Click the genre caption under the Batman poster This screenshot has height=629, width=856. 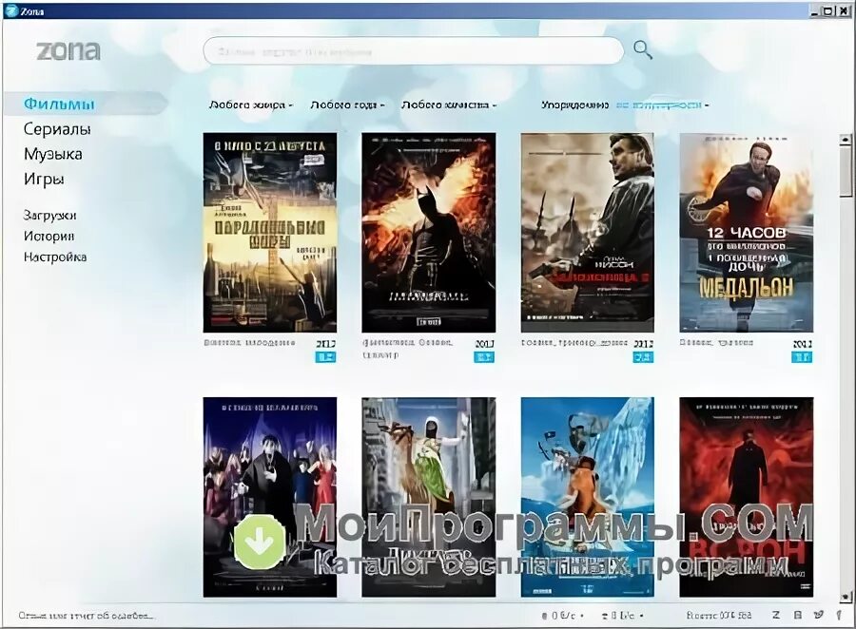coord(408,348)
